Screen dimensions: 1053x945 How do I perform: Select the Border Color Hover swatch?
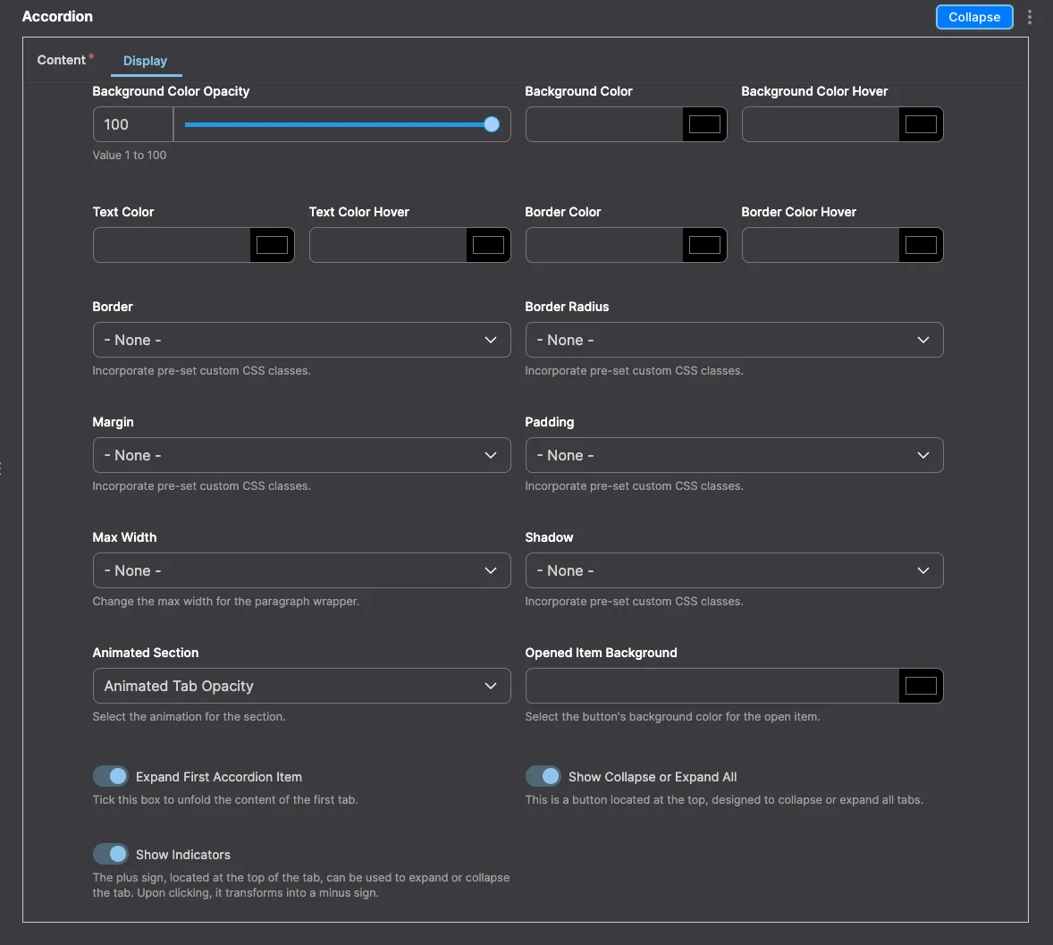921,246
